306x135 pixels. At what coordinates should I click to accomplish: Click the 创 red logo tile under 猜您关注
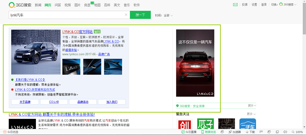click(x=184, y=124)
